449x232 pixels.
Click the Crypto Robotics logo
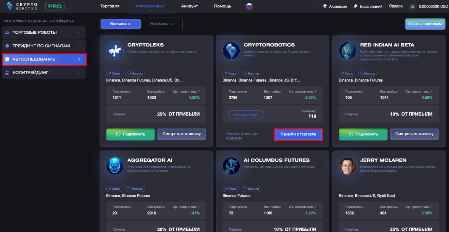(x=23, y=6)
